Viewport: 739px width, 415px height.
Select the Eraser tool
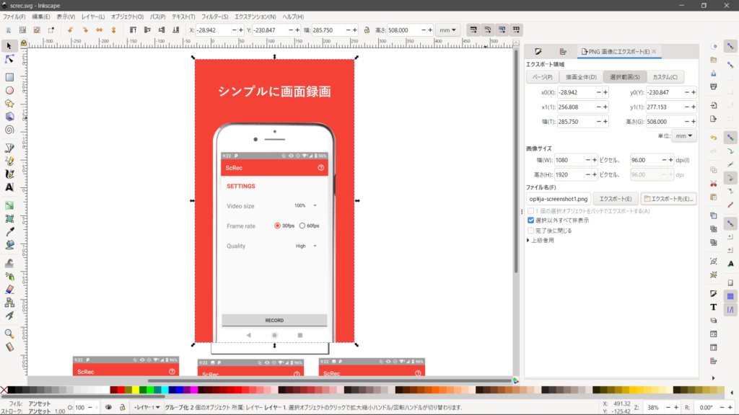[9, 290]
